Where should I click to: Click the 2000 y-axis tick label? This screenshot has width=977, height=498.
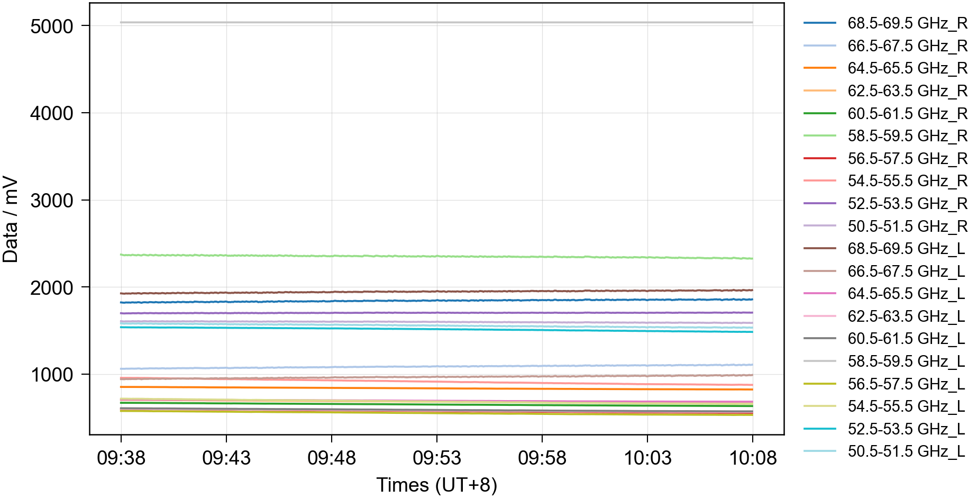pyautogui.click(x=51, y=288)
